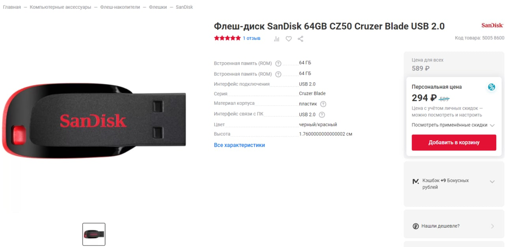505x247 pixels.
Task: Open the 1 отзыв review link
Action: tap(252, 38)
